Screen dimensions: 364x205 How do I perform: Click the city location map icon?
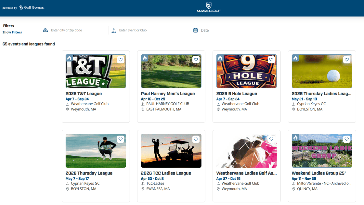(45, 30)
